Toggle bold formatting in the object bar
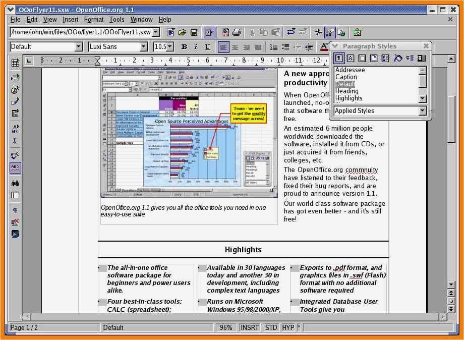 coord(185,46)
